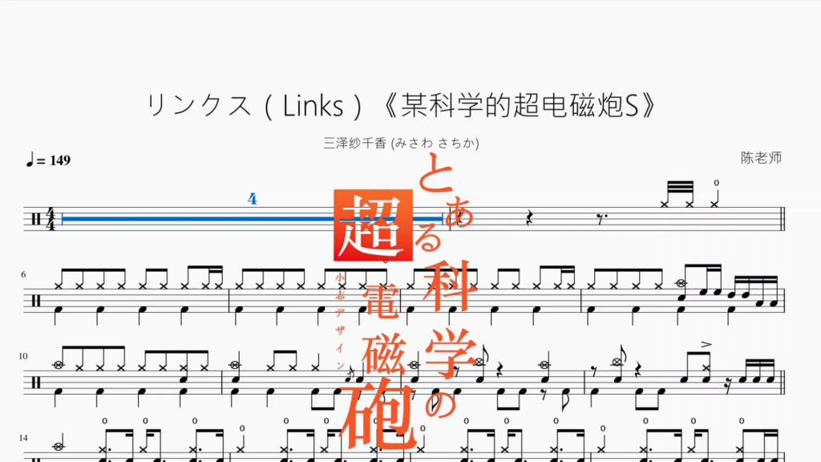
Task: Click the red 超 logo square
Action: point(374,225)
